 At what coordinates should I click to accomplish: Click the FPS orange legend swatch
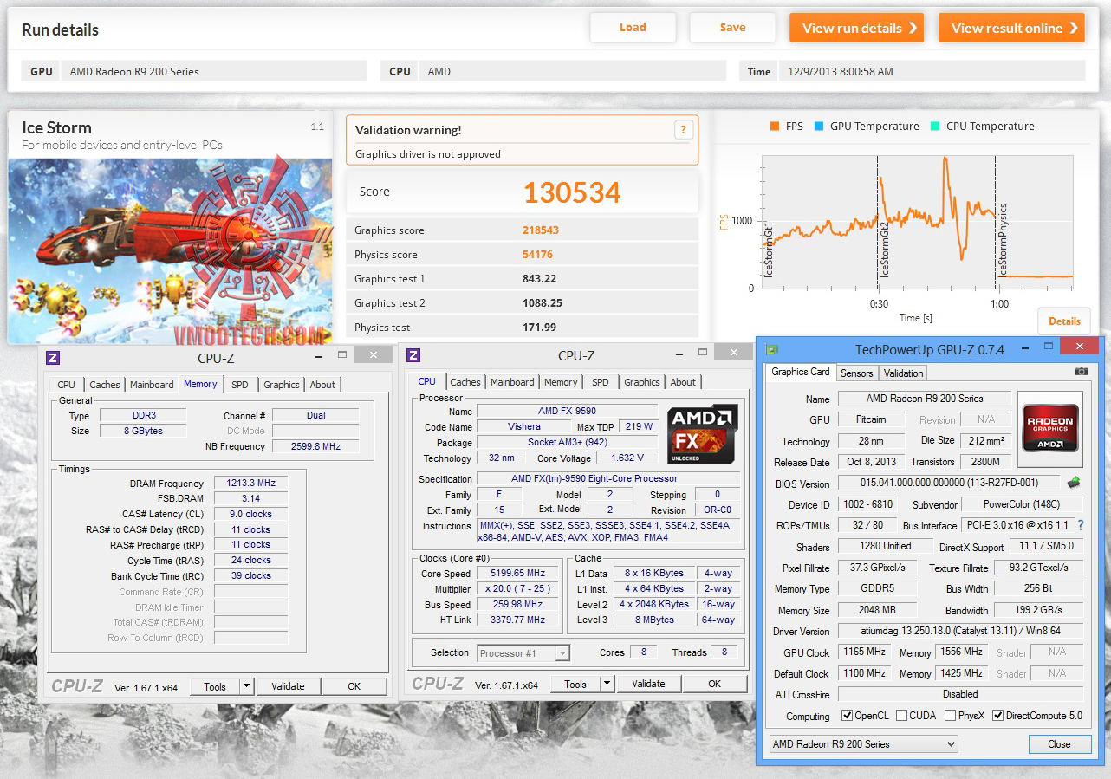tap(774, 127)
